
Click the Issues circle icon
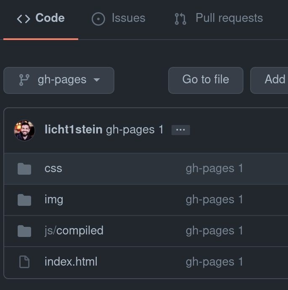pos(98,19)
